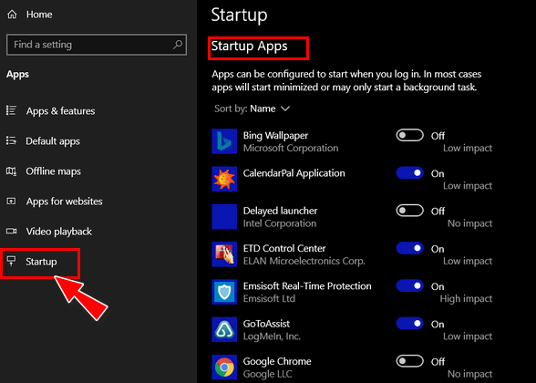Enable Bing Wallpaper startup toggle
The image size is (536, 383).
tap(409, 135)
